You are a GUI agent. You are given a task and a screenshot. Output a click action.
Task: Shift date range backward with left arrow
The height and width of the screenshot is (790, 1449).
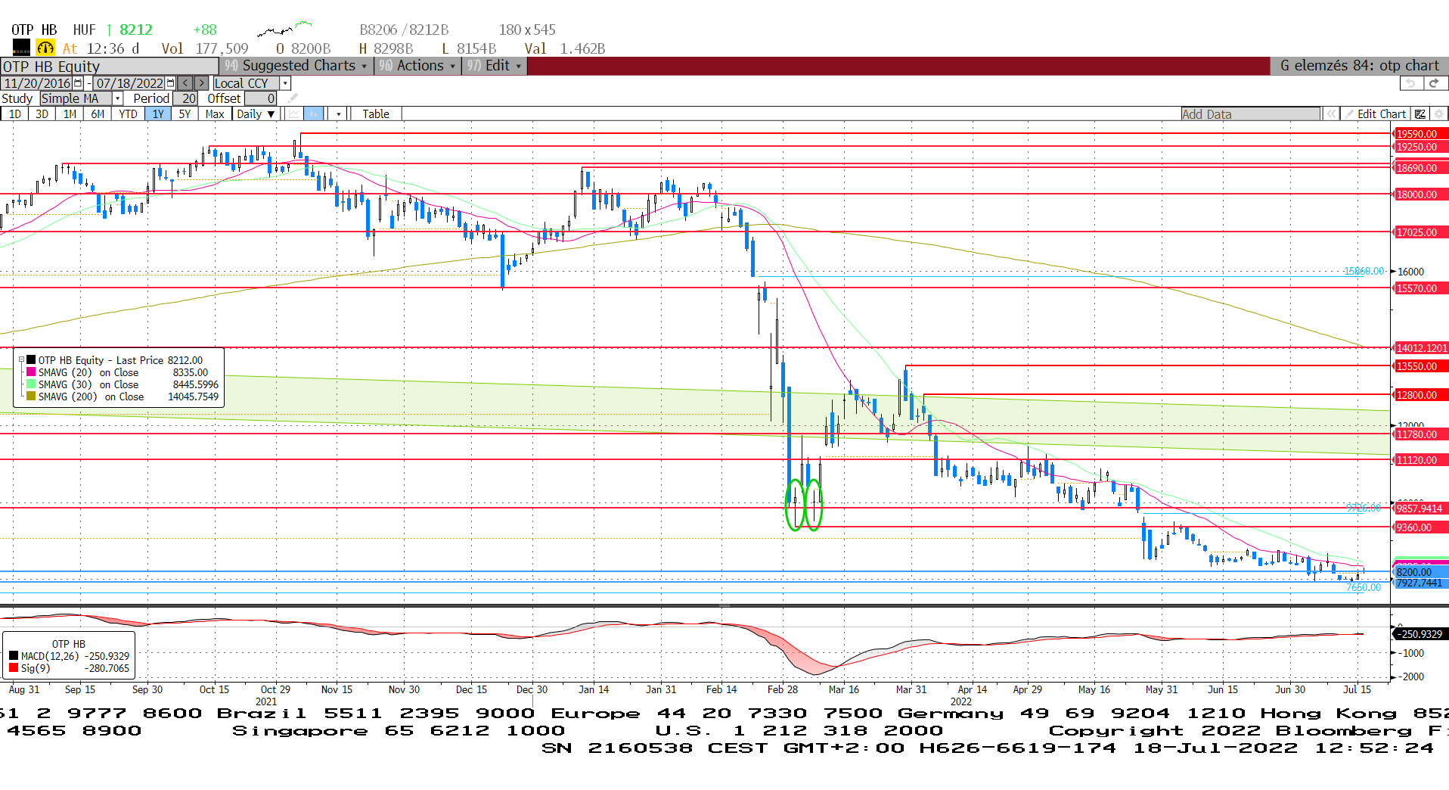[185, 83]
